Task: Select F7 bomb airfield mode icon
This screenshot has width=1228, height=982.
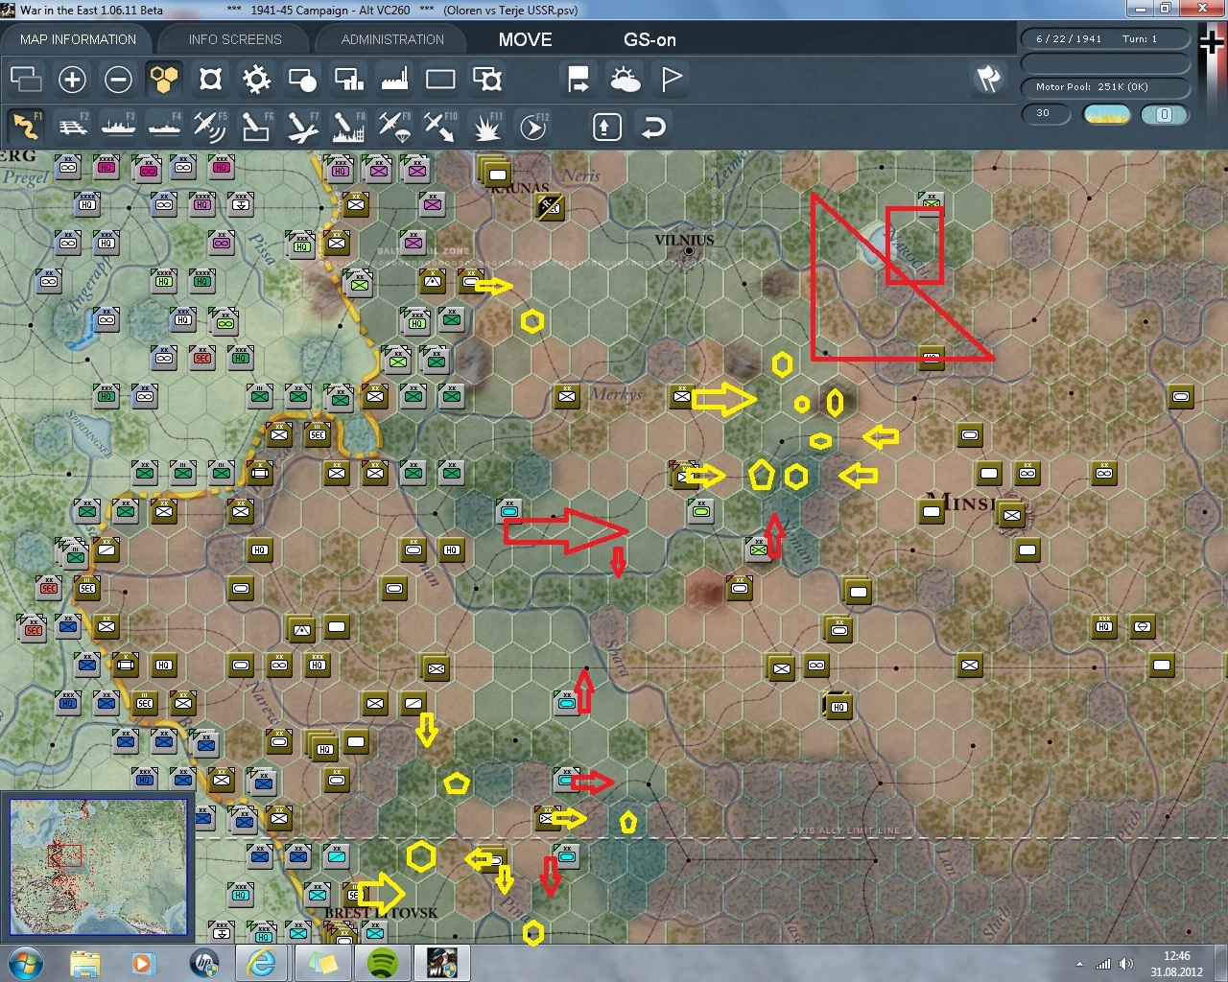Action: click(x=302, y=127)
